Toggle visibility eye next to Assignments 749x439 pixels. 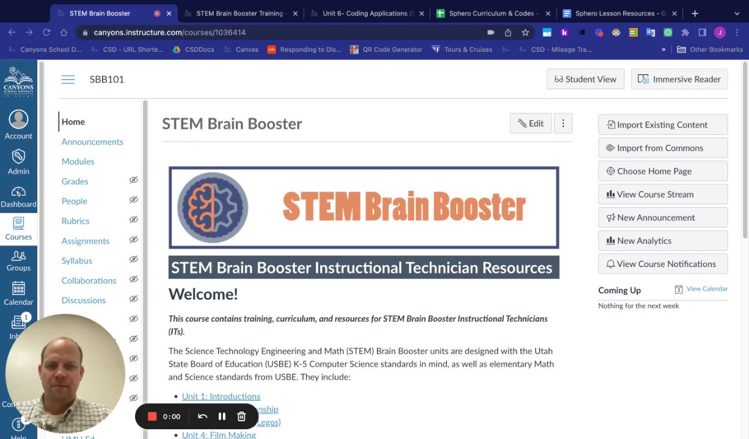(x=133, y=240)
